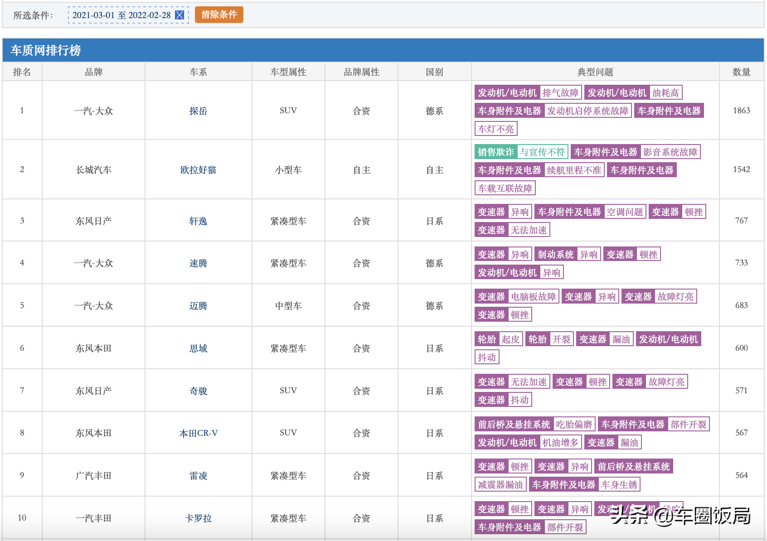The image size is (767, 541).
Task: Select the 车载互联故障 issue tag
Action: pyautogui.click(x=505, y=188)
